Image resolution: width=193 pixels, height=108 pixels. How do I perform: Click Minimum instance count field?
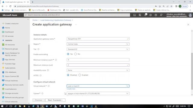(x=98, y=60)
